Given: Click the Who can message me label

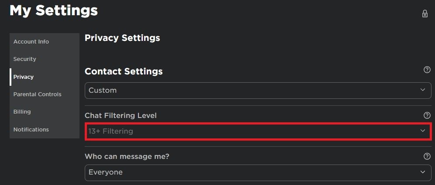Looking at the screenshot, I should point(127,156).
